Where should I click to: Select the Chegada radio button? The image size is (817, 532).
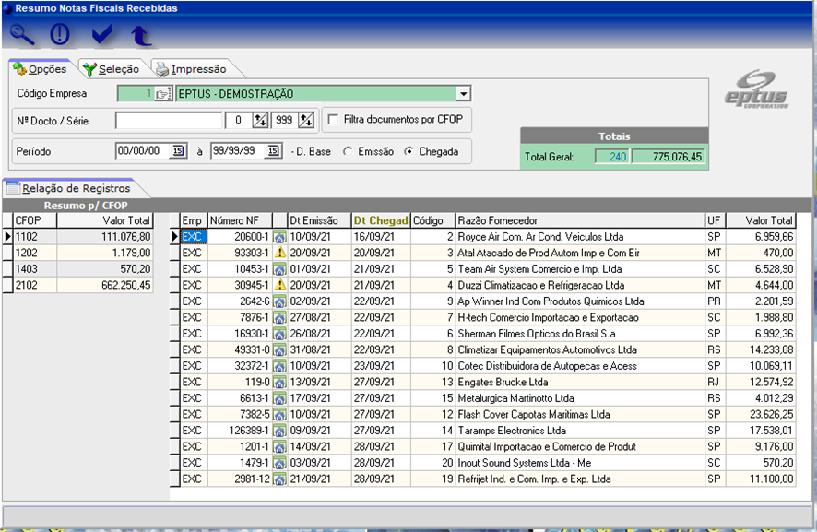pos(409,151)
